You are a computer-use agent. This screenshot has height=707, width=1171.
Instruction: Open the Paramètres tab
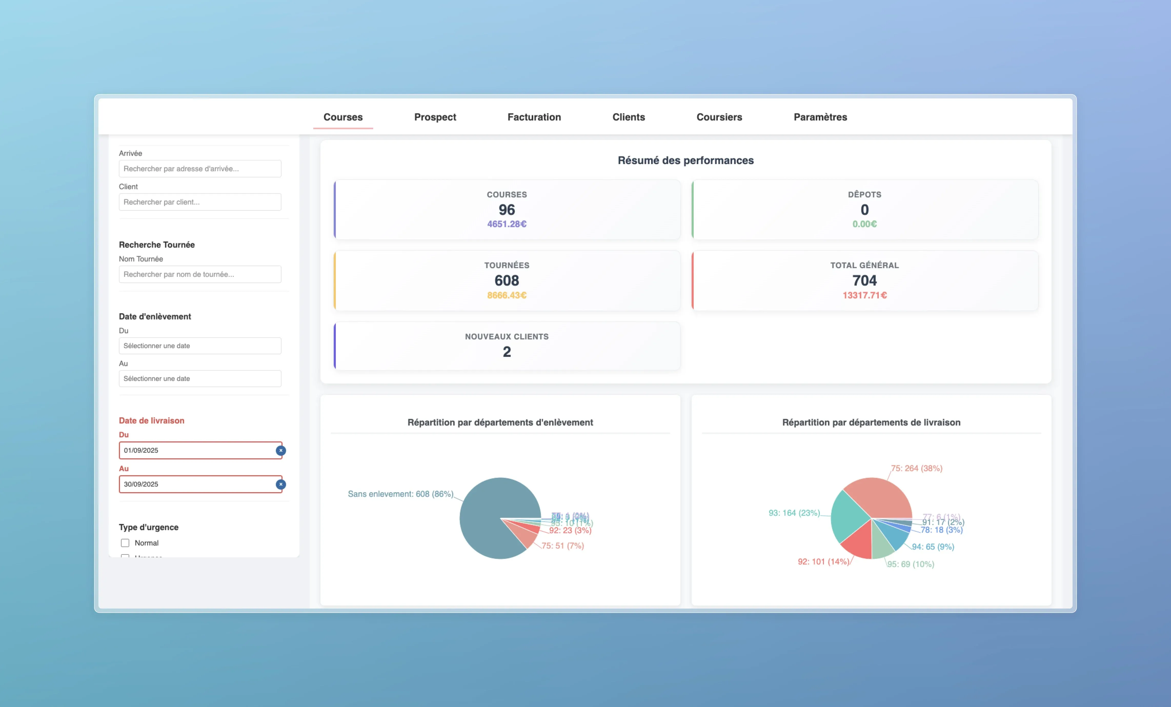point(820,117)
